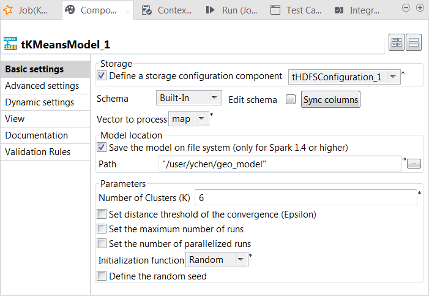Click the Run tab play icon
Screen dimensions: 429x296
click(210, 10)
